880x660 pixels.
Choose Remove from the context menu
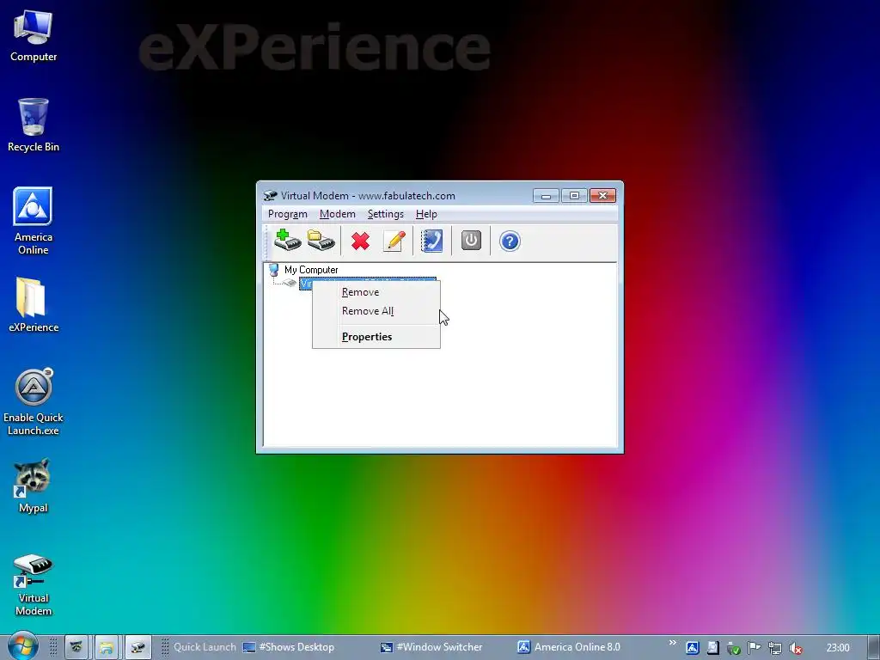click(376, 292)
